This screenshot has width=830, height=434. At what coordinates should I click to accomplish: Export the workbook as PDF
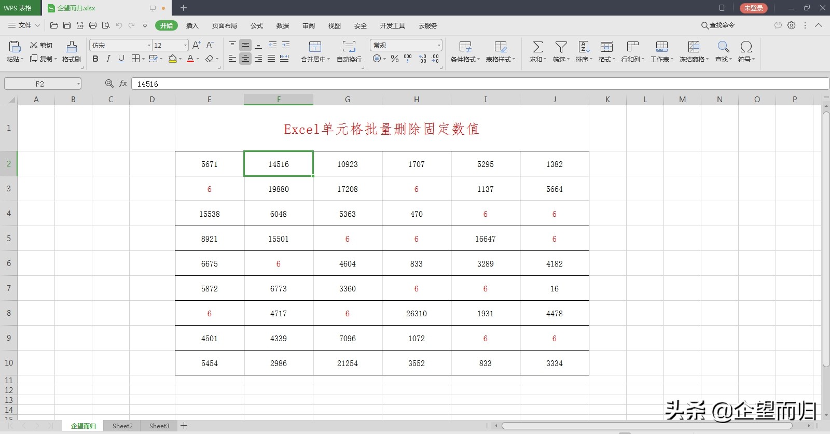pyautogui.click(x=80, y=25)
